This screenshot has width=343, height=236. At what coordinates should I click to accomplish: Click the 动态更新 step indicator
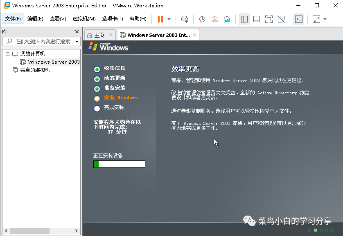click(97, 79)
